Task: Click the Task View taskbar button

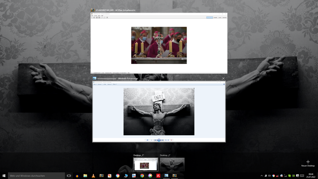Action: [69, 176]
